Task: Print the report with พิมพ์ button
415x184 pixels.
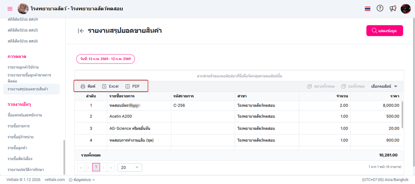Action: pos(88,86)
